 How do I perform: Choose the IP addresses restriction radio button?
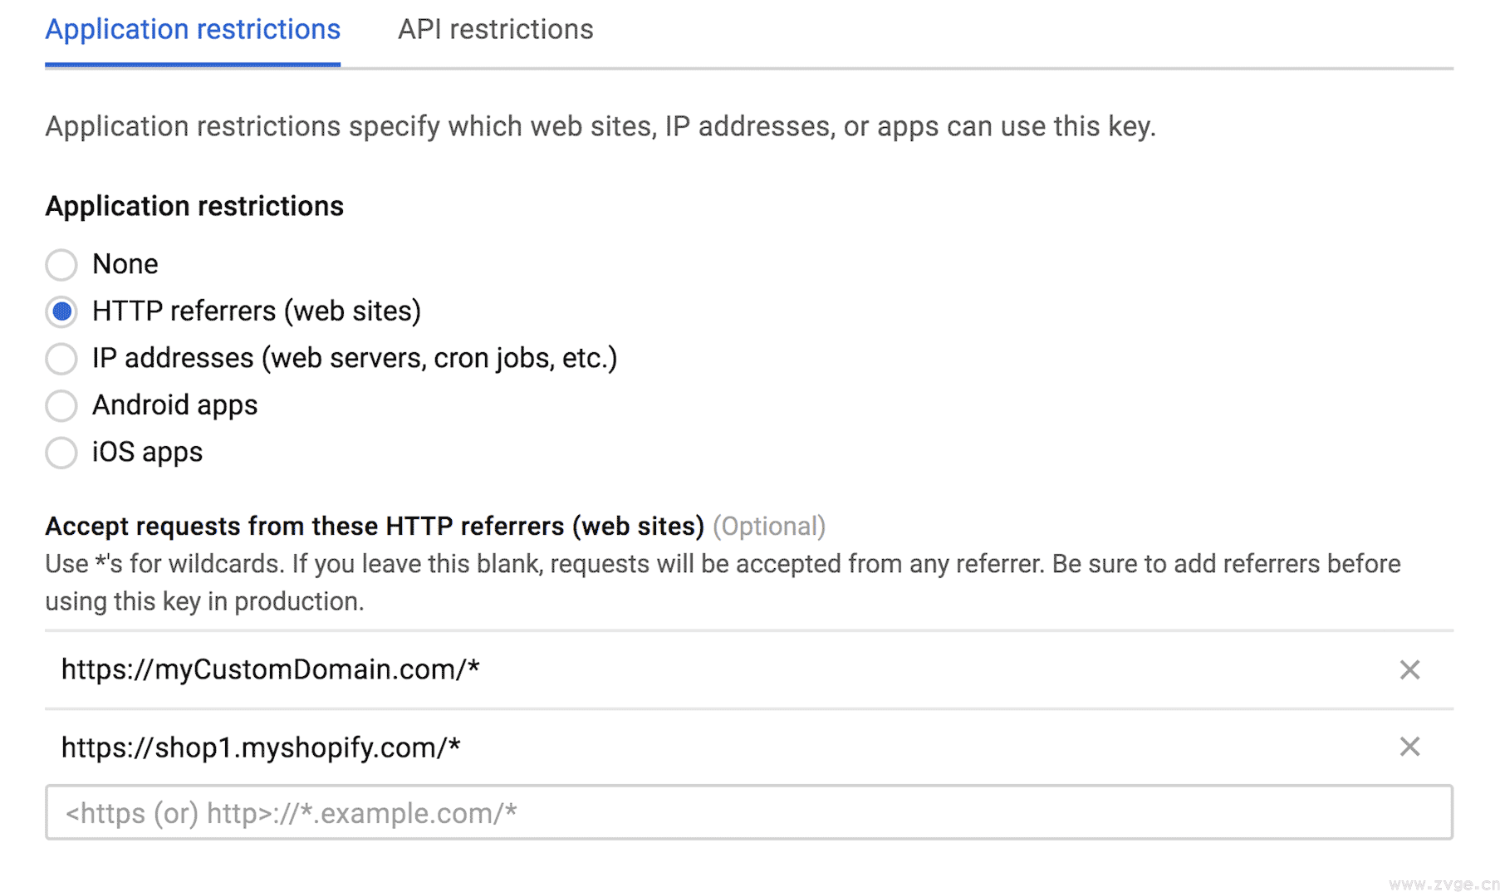point(61,359)
